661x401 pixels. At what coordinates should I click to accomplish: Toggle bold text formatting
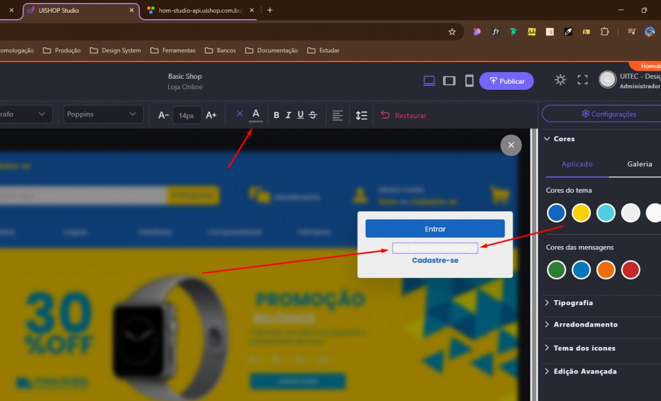[x=277, y=115]
